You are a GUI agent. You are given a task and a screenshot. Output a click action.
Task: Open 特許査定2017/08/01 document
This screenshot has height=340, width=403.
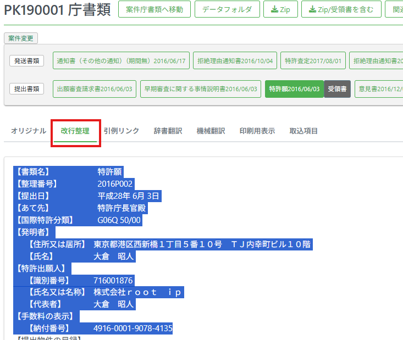coord(312,60)
